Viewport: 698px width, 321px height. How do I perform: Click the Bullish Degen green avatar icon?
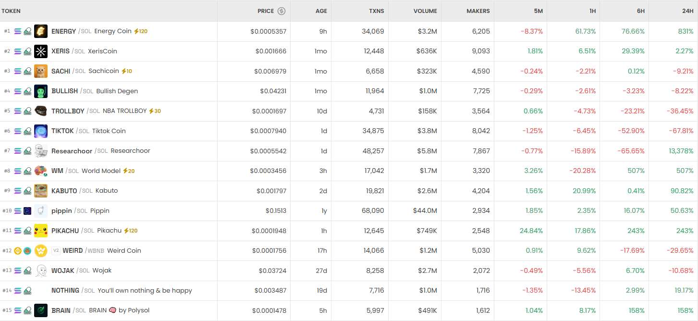[41, 91]
